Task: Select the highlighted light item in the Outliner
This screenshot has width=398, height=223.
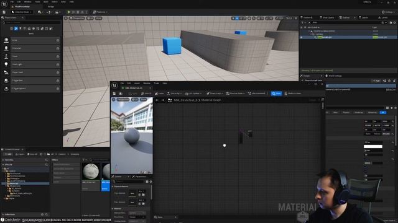Action: pos(348,37)
